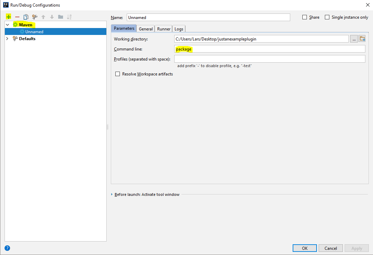Open project folder picker for working directory
Viewport: 373px width, 255px height.
362,39
